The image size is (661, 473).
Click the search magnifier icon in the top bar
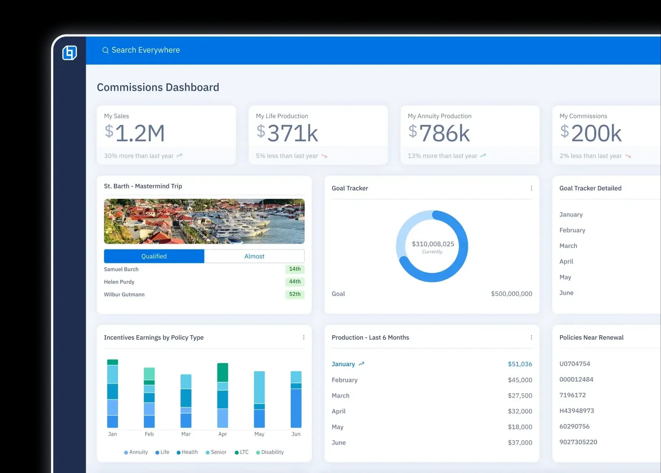click(105, 50)
